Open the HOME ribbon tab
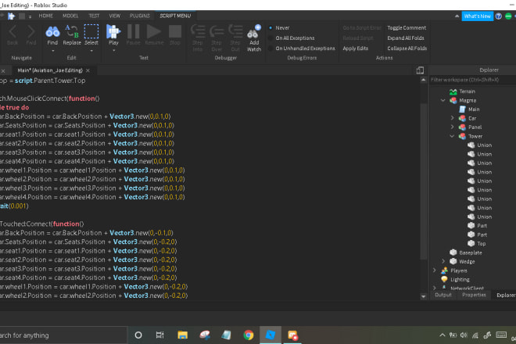The width and height of the screenshot is (516, 344). tap(46, 16)
